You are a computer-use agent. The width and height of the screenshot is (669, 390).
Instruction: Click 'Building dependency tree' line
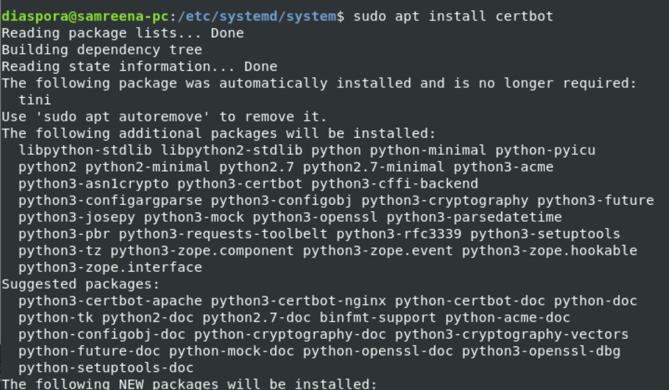pyautogui.click(x=101, y=50)
